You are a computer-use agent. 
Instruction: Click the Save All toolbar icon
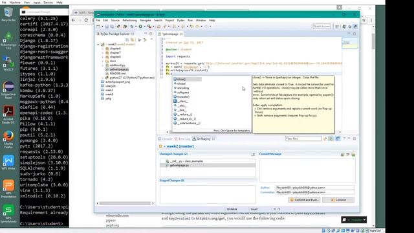[112, 27]
